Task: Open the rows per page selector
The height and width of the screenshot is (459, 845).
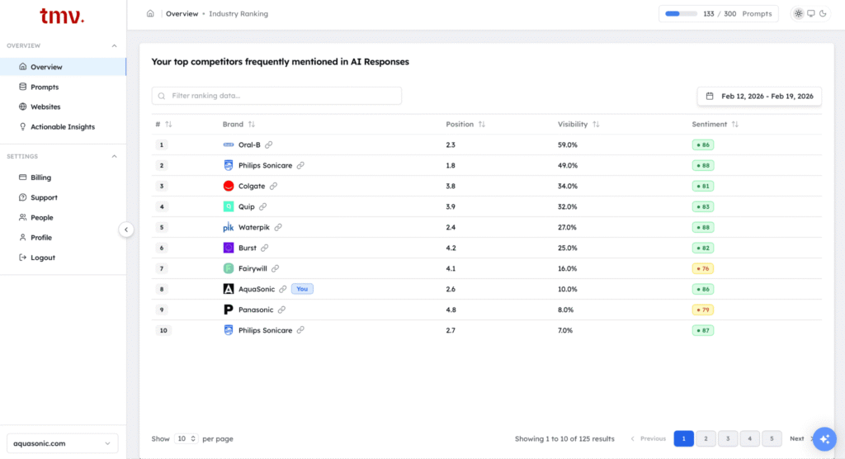Action: pos(186,438)
